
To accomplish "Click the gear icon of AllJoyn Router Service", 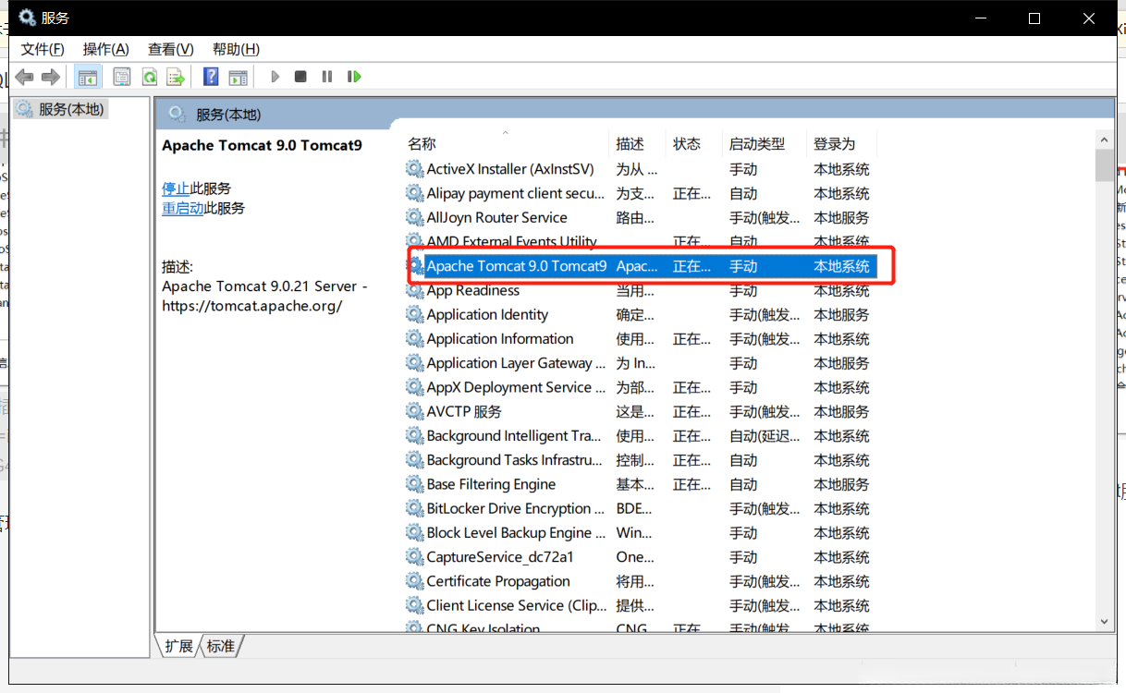I will pyautogui.click(x=415, y=217).
